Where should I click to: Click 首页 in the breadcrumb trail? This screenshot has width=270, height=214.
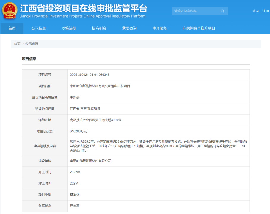coord(16,43)
